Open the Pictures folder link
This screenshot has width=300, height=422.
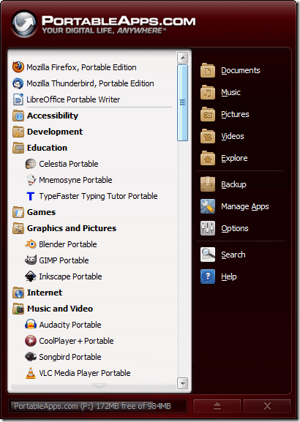tap(235, 114)
